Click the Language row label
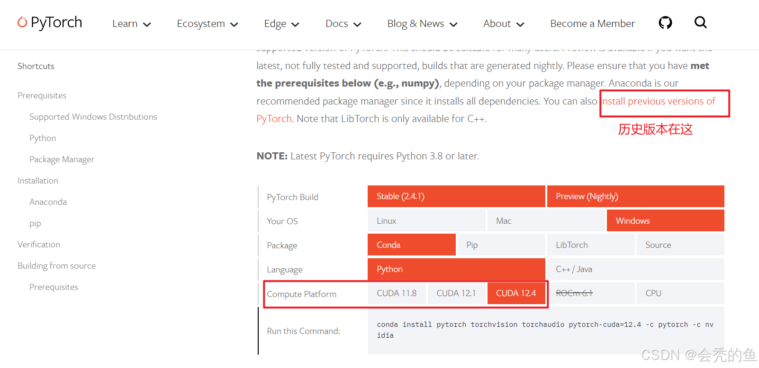The height and width of the screenshot is (368, 759). [x=284, y=270]
